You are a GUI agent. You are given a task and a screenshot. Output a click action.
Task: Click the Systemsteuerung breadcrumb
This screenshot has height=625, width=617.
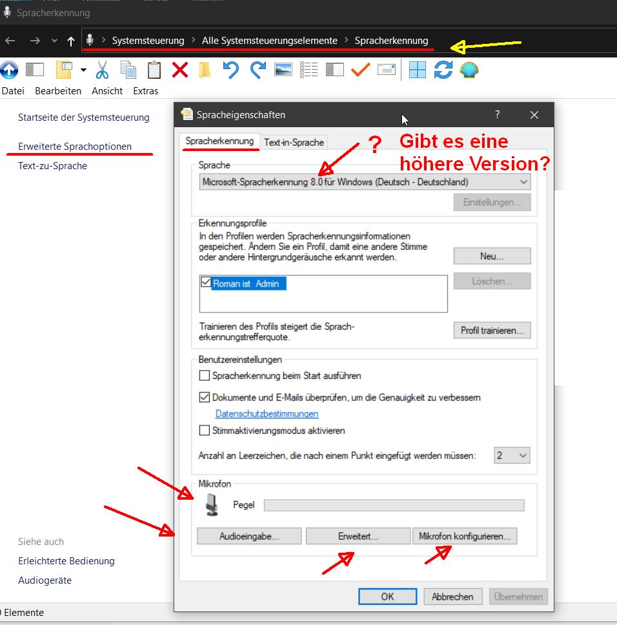click(148, 41)
